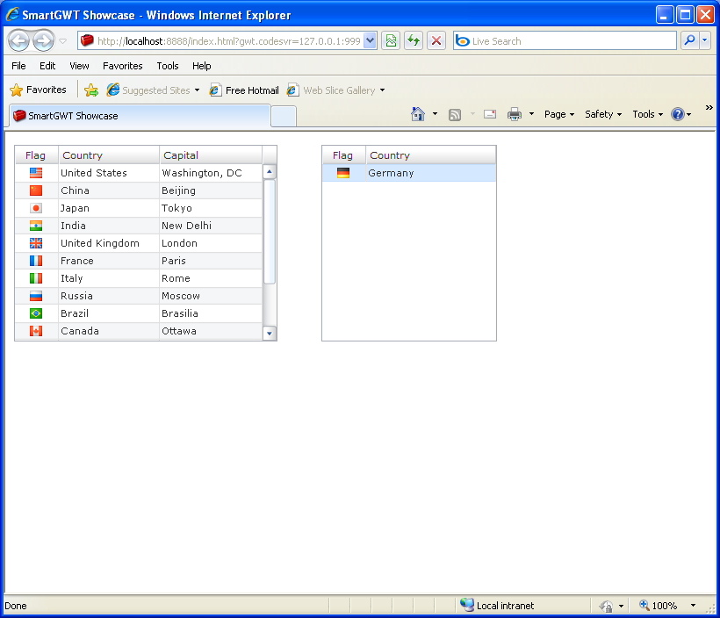Click the India flag icon
The image size is (720, 618).
36,226
